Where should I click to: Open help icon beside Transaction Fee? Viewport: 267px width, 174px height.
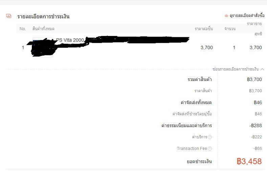[210, 149]
